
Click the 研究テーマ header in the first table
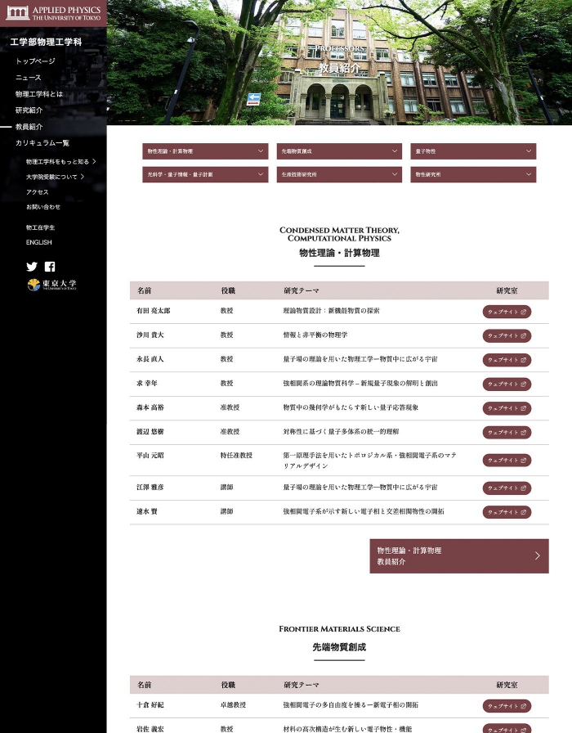[x=302, y=290]
